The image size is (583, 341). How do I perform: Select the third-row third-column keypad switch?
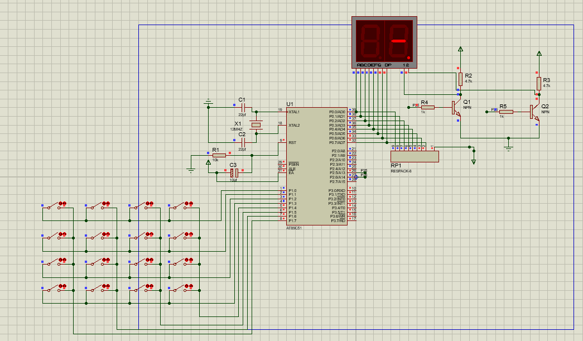pyautogui.click(x=142, y=262)
